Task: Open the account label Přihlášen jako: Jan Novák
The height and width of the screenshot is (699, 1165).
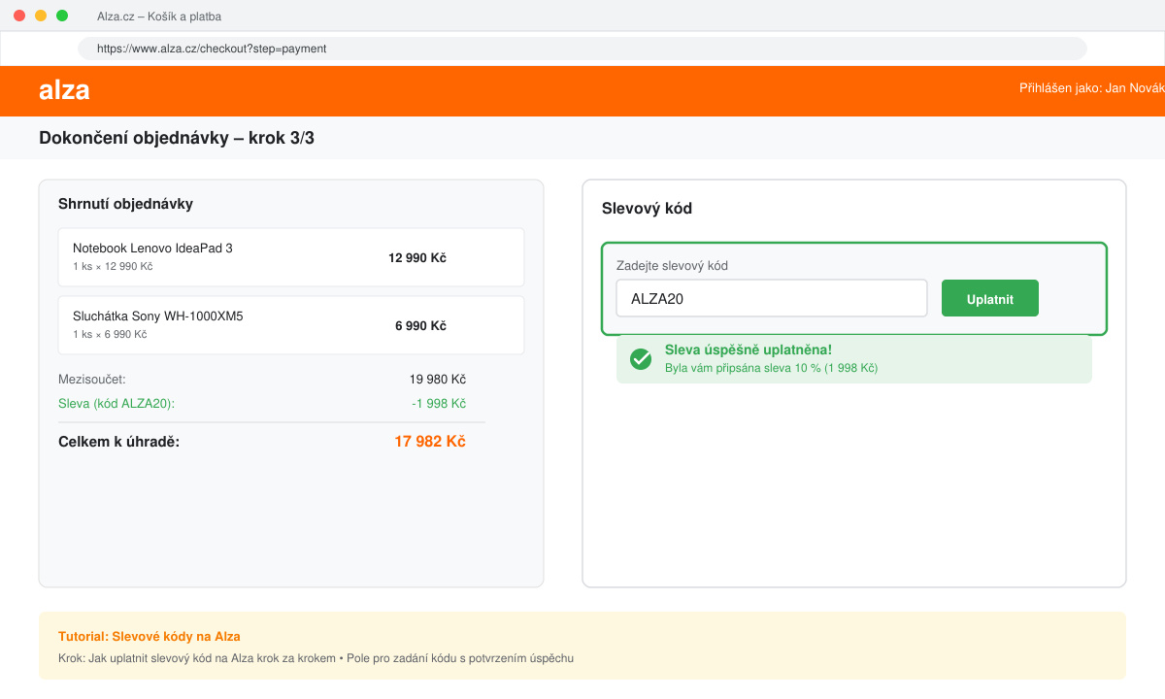Action: tap(1091, 87)
